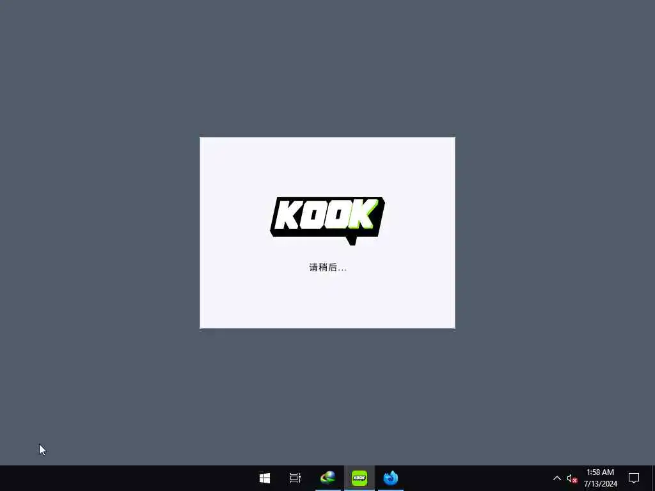This screenshot has height=491, width=655.
Task: Open the Internet Download Manager taskbar icon
Action: coord(328,478)
